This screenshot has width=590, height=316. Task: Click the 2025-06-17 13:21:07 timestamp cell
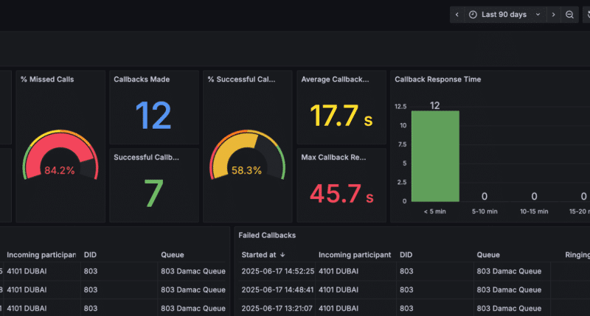277,308
